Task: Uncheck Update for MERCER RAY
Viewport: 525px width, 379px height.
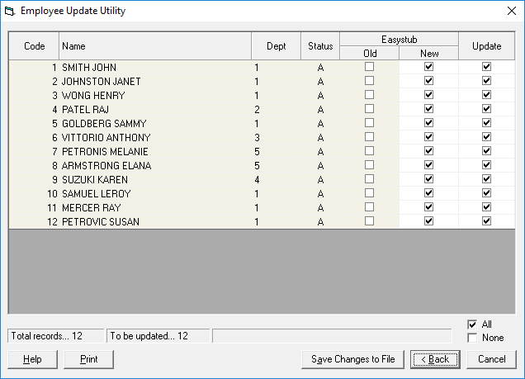Action: tap(486, 207)
